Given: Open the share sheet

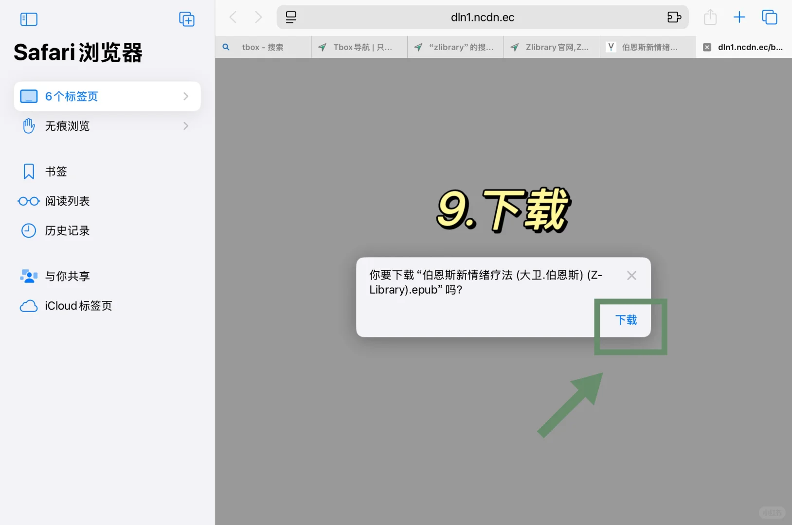Looking at the screenshot, I should click(x=710, y=17).
